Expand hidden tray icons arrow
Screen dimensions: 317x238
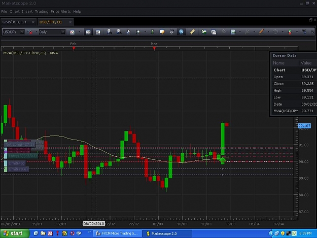[x=271, y=233]
